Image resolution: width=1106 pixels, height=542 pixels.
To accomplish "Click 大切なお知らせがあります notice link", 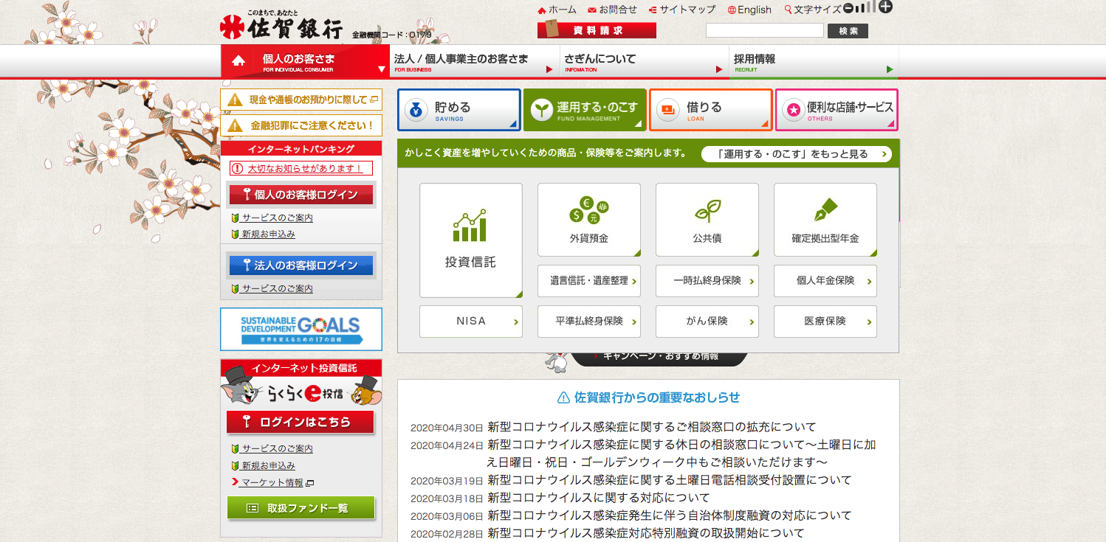I will point(301,168).
